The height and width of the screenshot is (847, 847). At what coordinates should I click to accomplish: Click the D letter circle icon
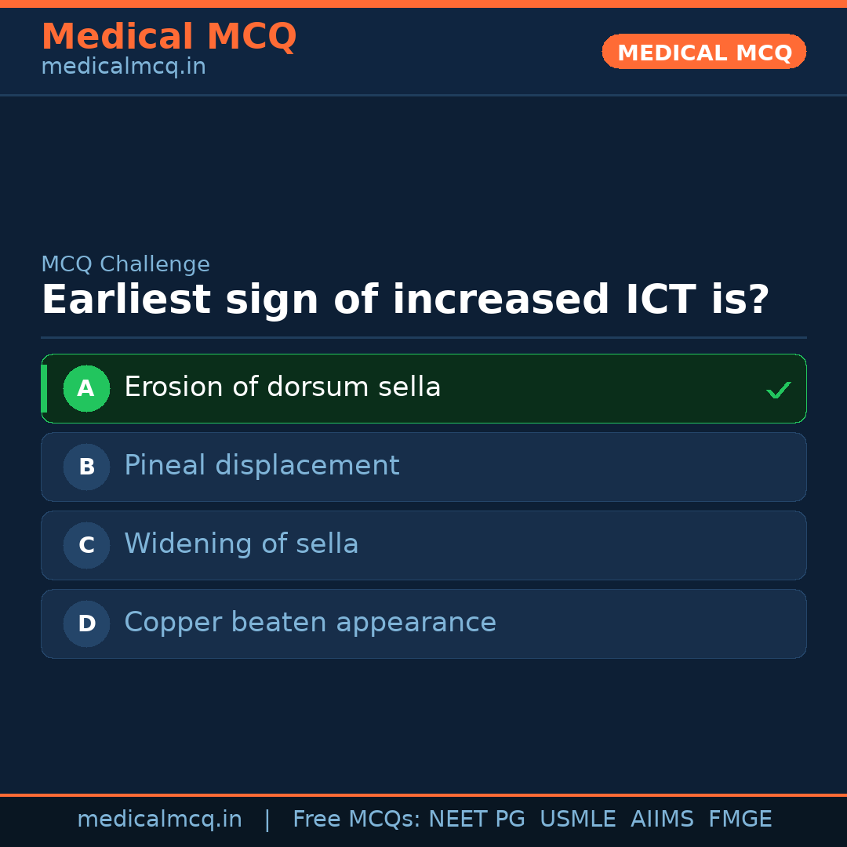click(86, 623)
